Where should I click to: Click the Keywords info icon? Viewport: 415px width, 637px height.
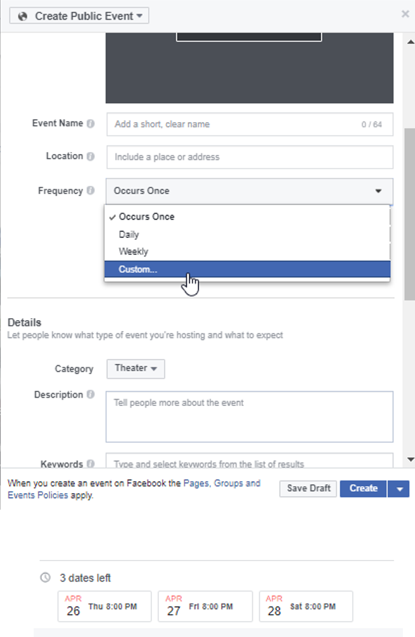pyautogui.click(x=90, y=463)
